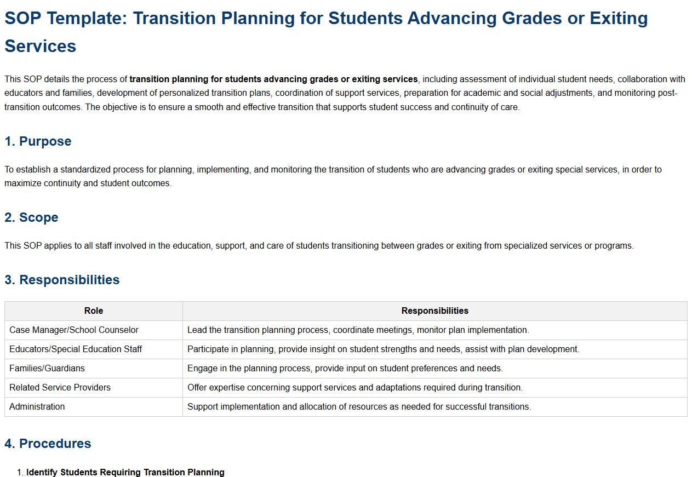Click the "Responsibilities" column header in table
Viewport: 692px width, 477px height.
pyautogui.click(x=434, y=311)
